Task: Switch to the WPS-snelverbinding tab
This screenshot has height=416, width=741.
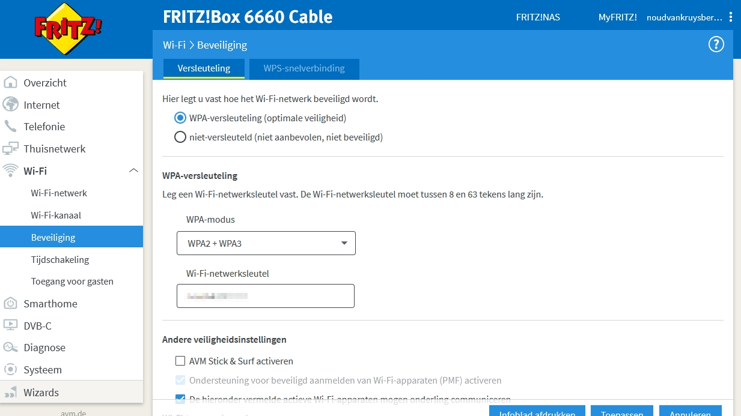Action: click(x=304, y=68)
